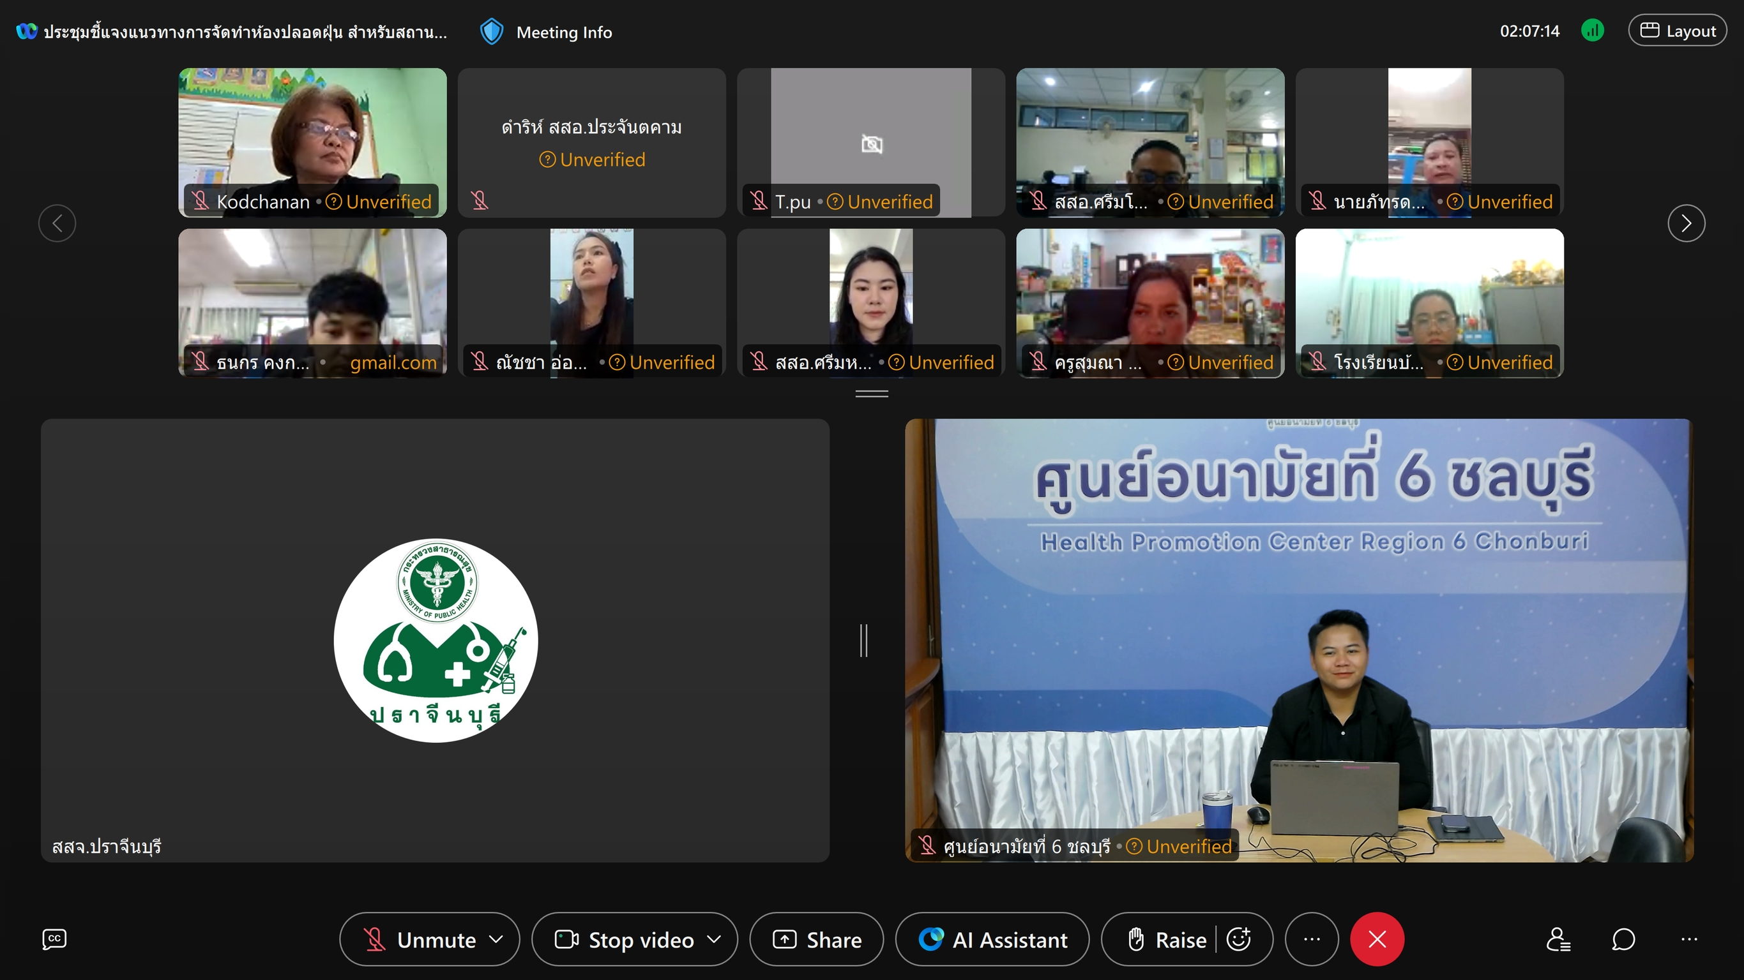Go to next page of participants
The width and height of the screenshot is (1744, 980).
pos(1686,223)
